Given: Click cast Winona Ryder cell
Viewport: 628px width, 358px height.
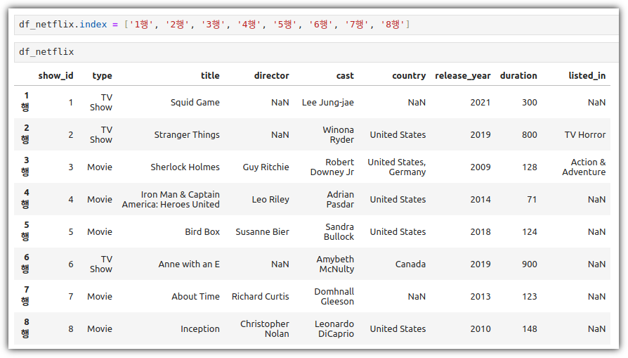Looking at the screenshot, I should (339, 135).
